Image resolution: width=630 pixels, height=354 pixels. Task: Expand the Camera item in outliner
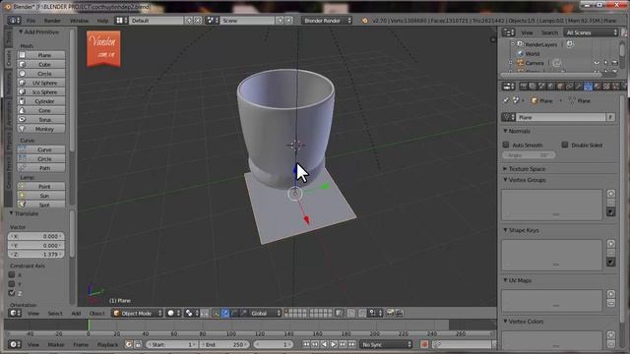coord(511,63)
